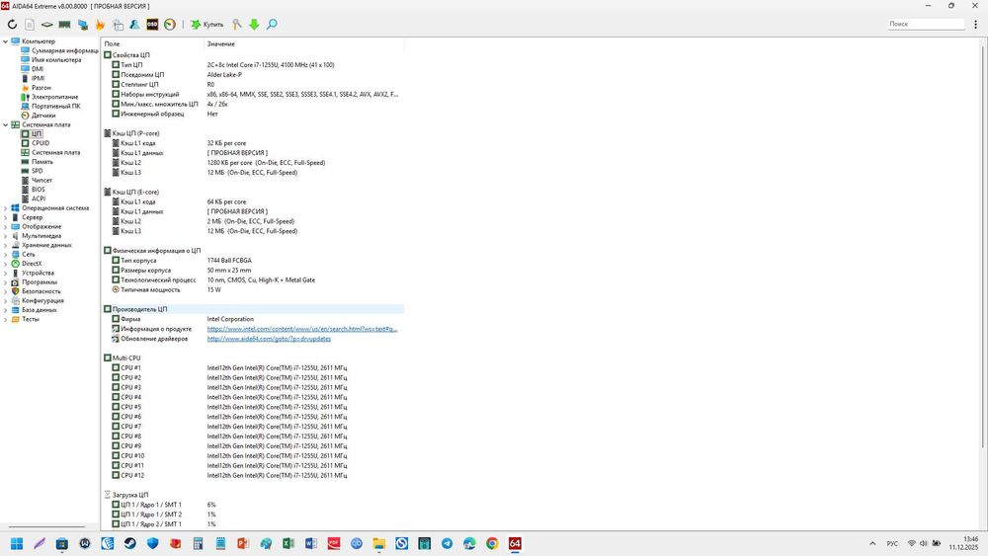Select Электропитание tree item
Screen dimensions: 988x556
(55, 97)
